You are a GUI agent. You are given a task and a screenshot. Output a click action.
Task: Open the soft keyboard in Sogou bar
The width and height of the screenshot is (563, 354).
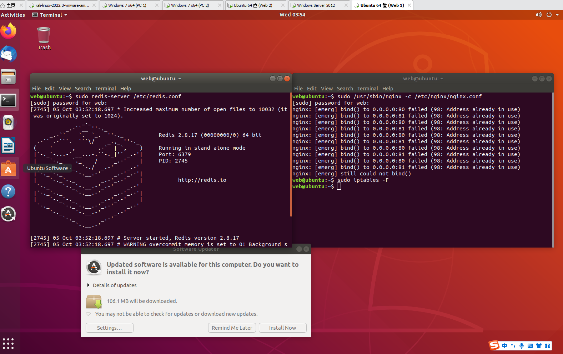click(x=530, y=346)
